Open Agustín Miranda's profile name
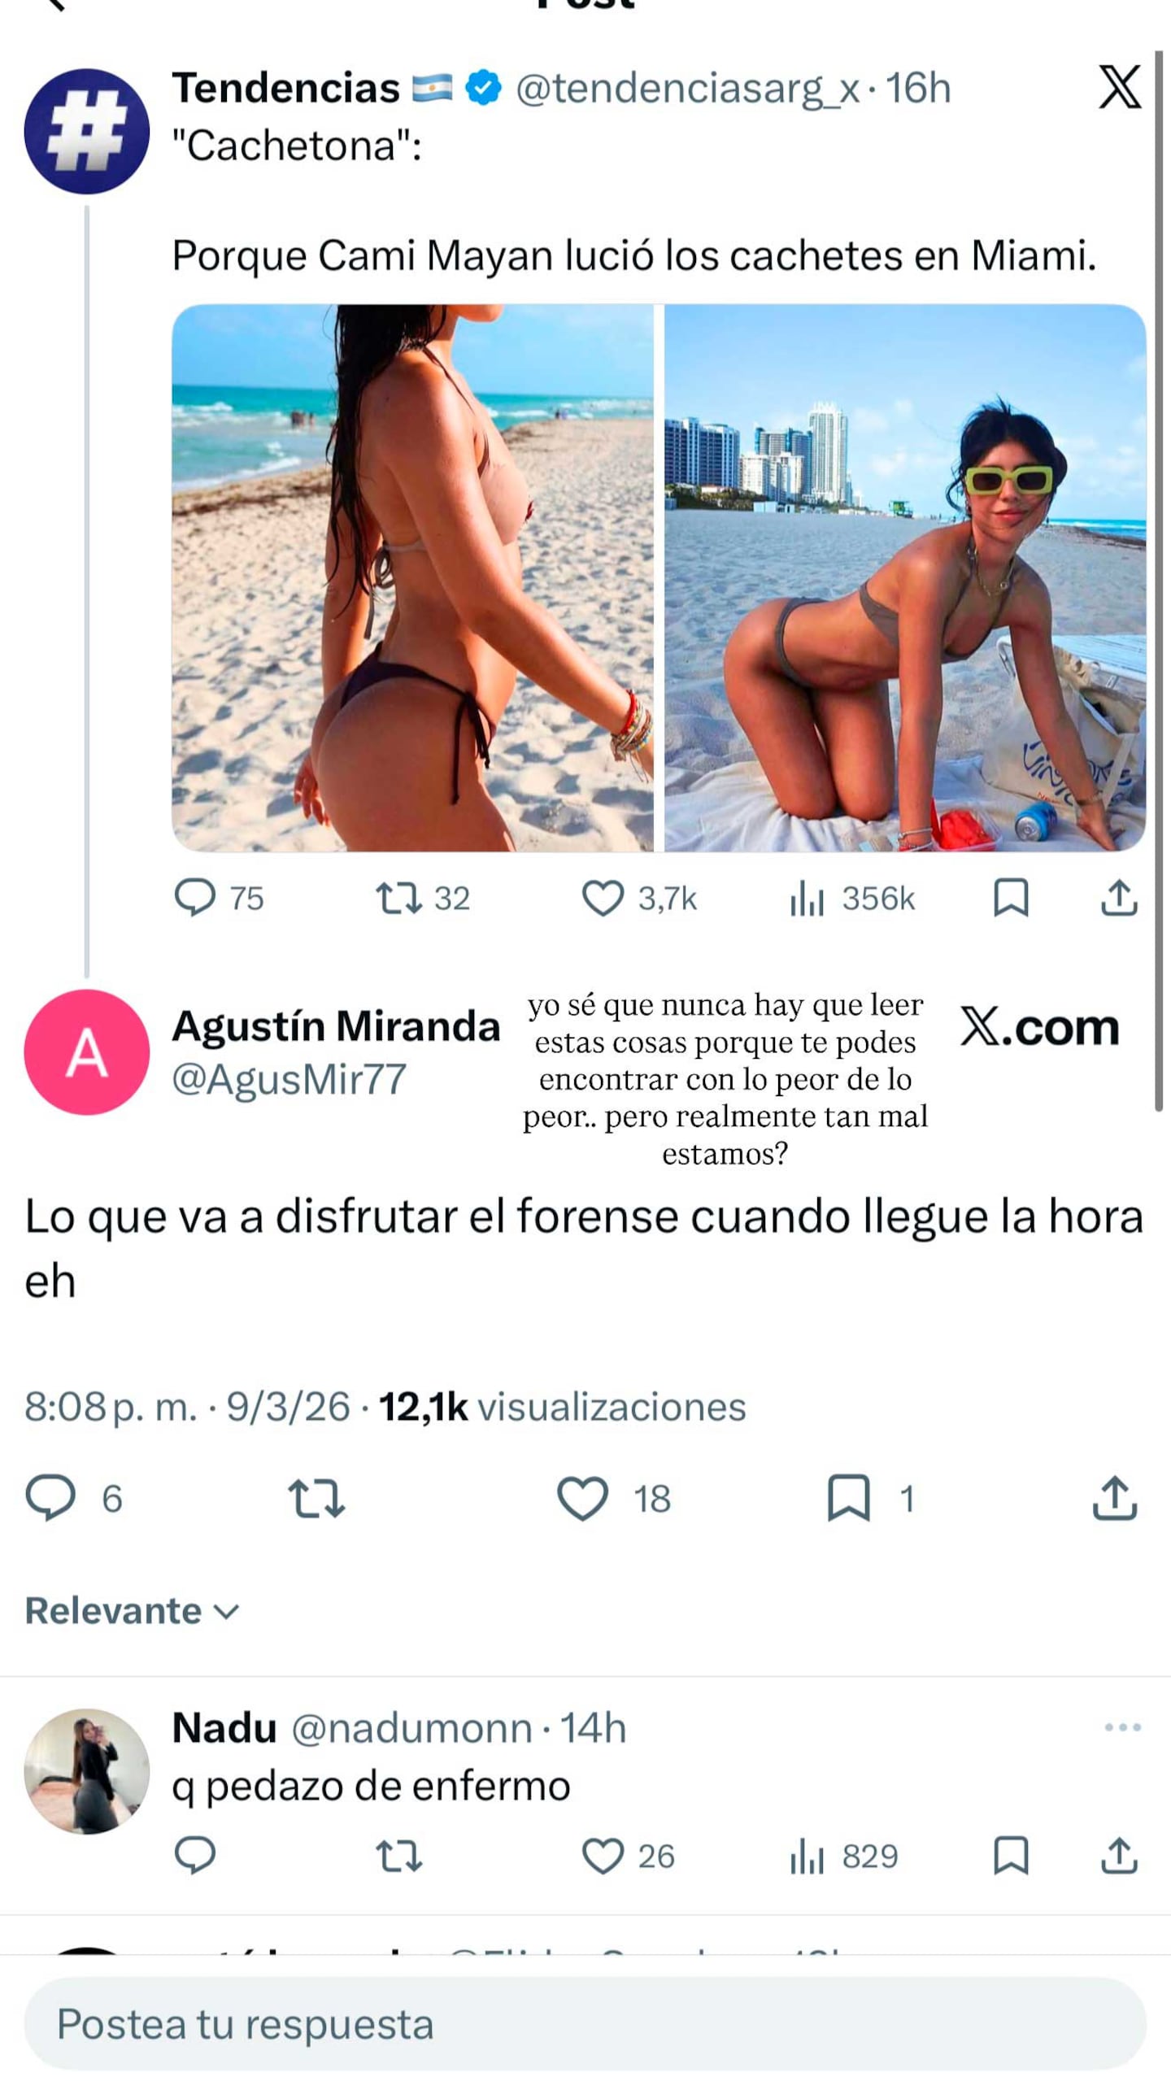This screenshot has width=1171, height=2081. 336,1026
